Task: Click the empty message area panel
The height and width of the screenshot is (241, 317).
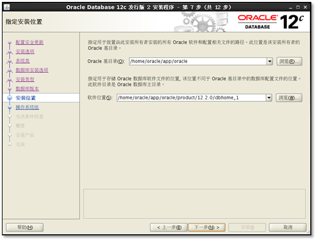Action: tap(195, 204)
